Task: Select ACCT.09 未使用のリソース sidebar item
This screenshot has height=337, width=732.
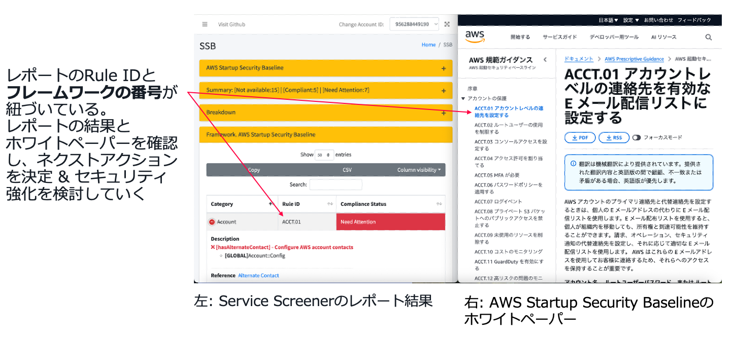Action: click(x=509, y=238)
